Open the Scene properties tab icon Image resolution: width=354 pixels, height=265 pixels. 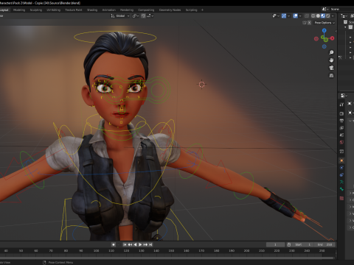(x=341, y=135)
